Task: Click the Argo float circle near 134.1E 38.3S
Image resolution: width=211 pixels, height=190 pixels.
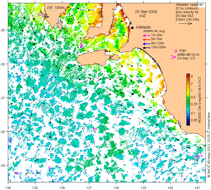Action: [x=10, y=140]
